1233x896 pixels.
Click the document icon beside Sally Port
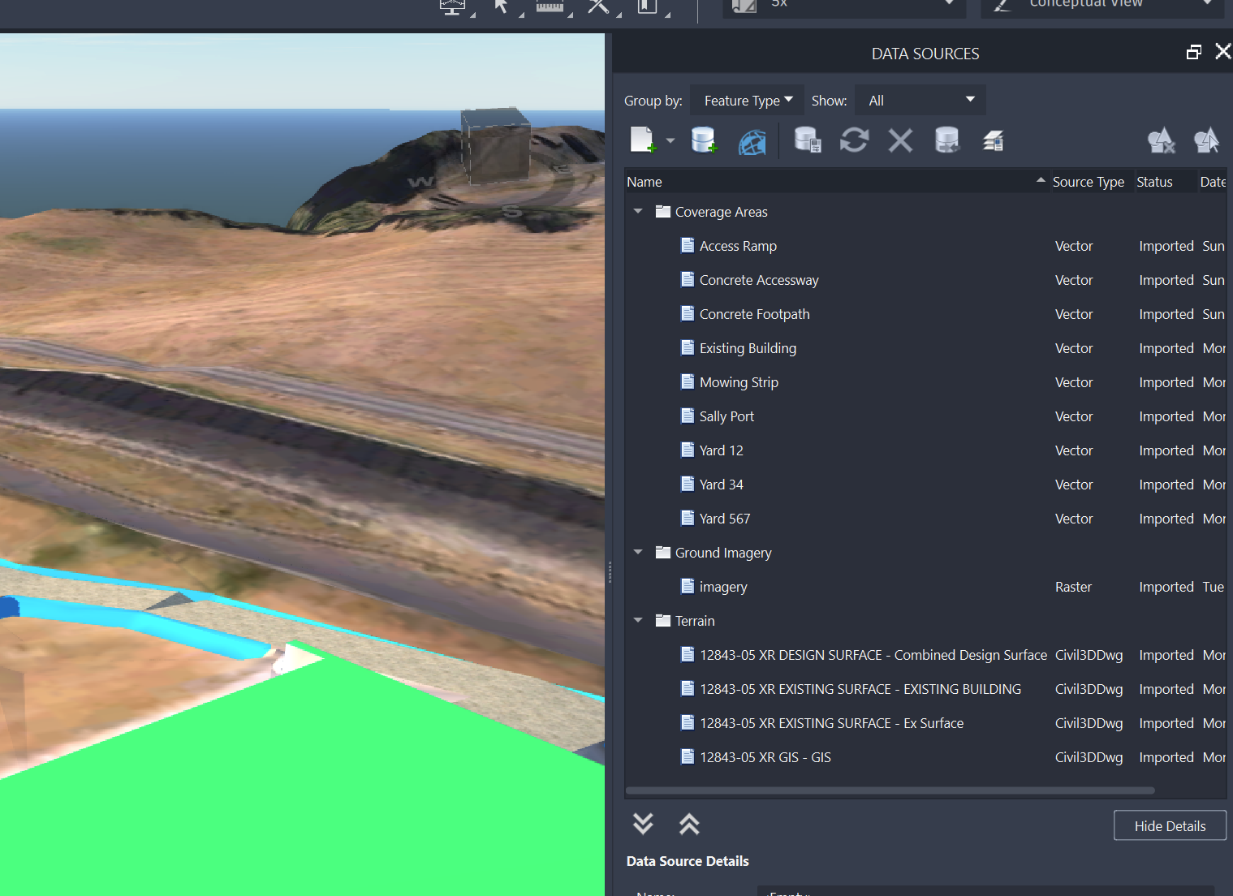click(x=688, y=416)
